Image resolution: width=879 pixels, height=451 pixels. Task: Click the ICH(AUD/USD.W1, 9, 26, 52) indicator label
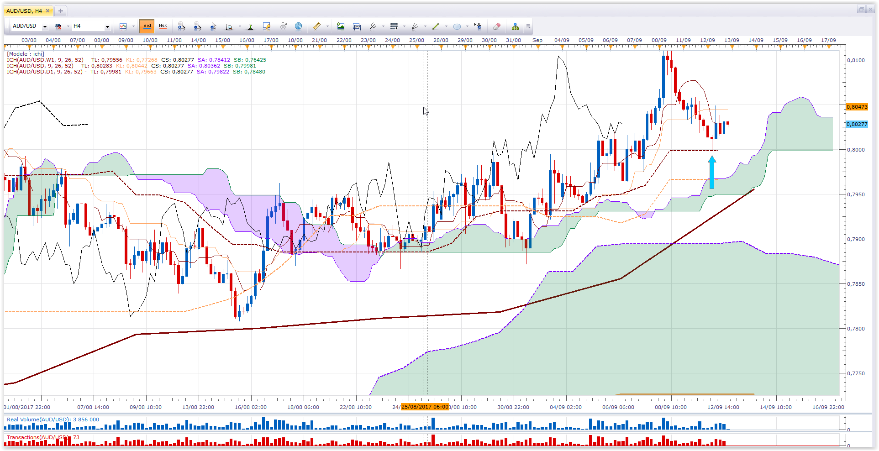click(x=45, y=60)
